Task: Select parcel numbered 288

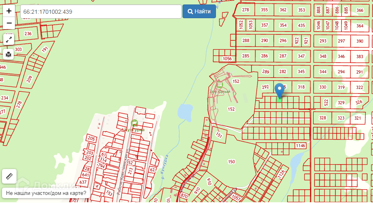Action: (245, 40)
